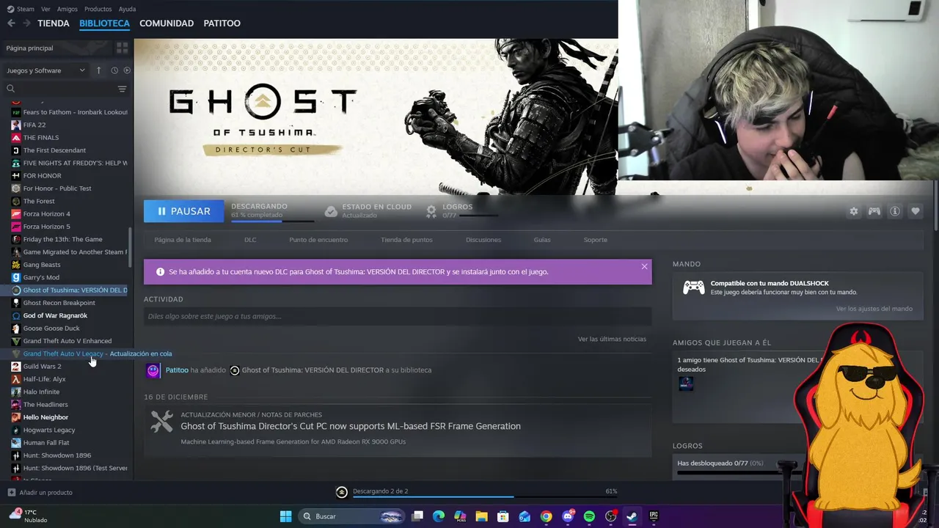The image size is (939, 528).
Task: Open the DLC tab link
Action: point(250,240)
